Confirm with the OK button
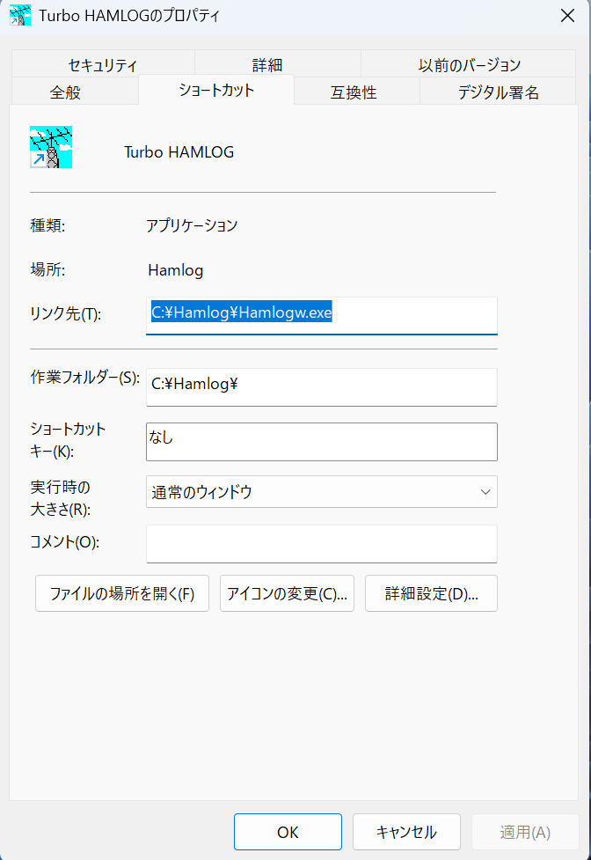591x860 pixels. click(288, 832)
